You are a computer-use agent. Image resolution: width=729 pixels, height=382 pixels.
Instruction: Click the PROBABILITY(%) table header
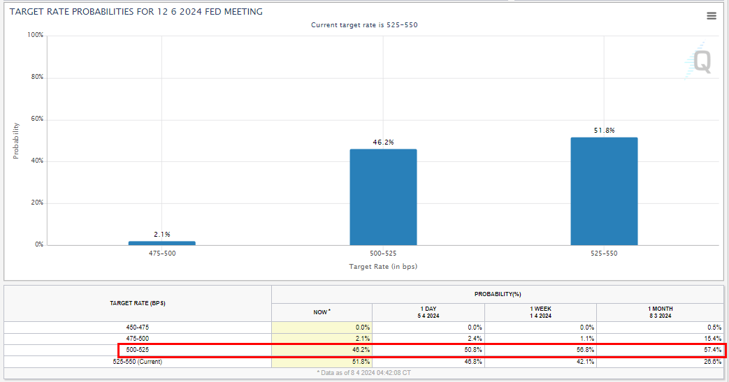pyautogui.click(x=498, y=294)
